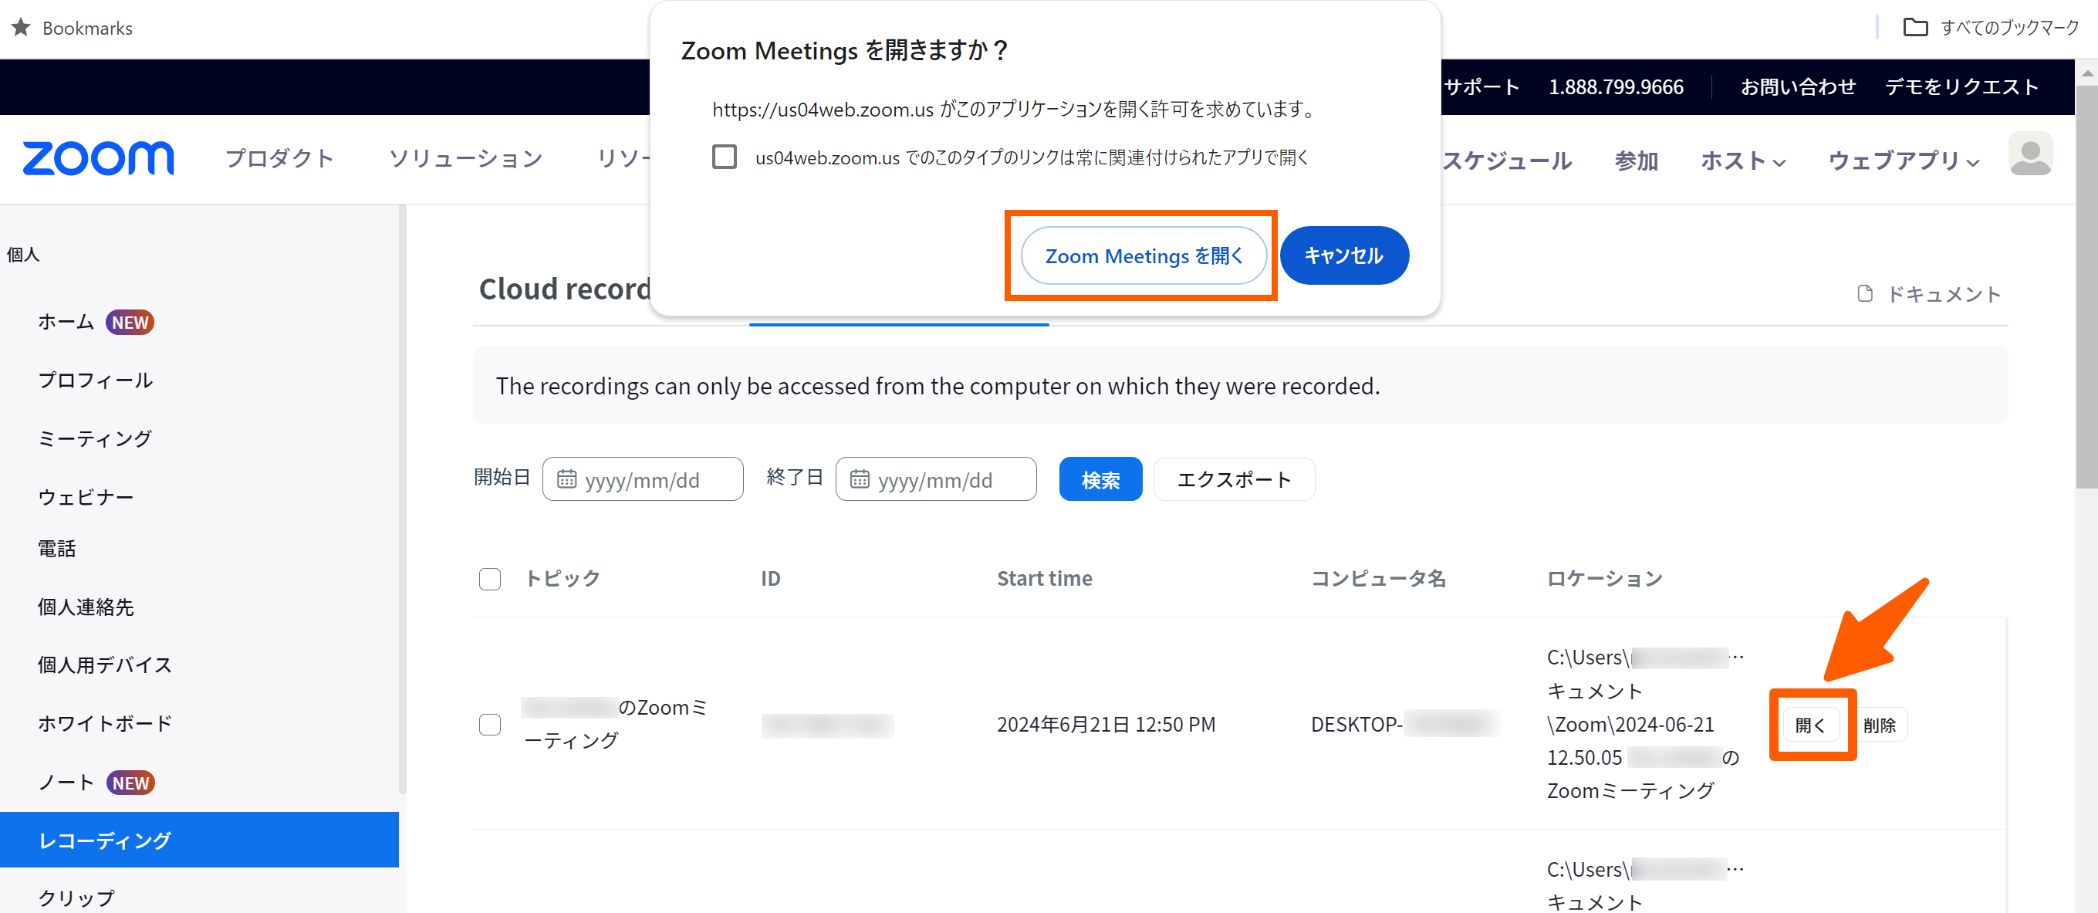Click the Bookmarks star icon
Screen dimensions: 2098x913
pyautogui.click(x=21, y=28)
